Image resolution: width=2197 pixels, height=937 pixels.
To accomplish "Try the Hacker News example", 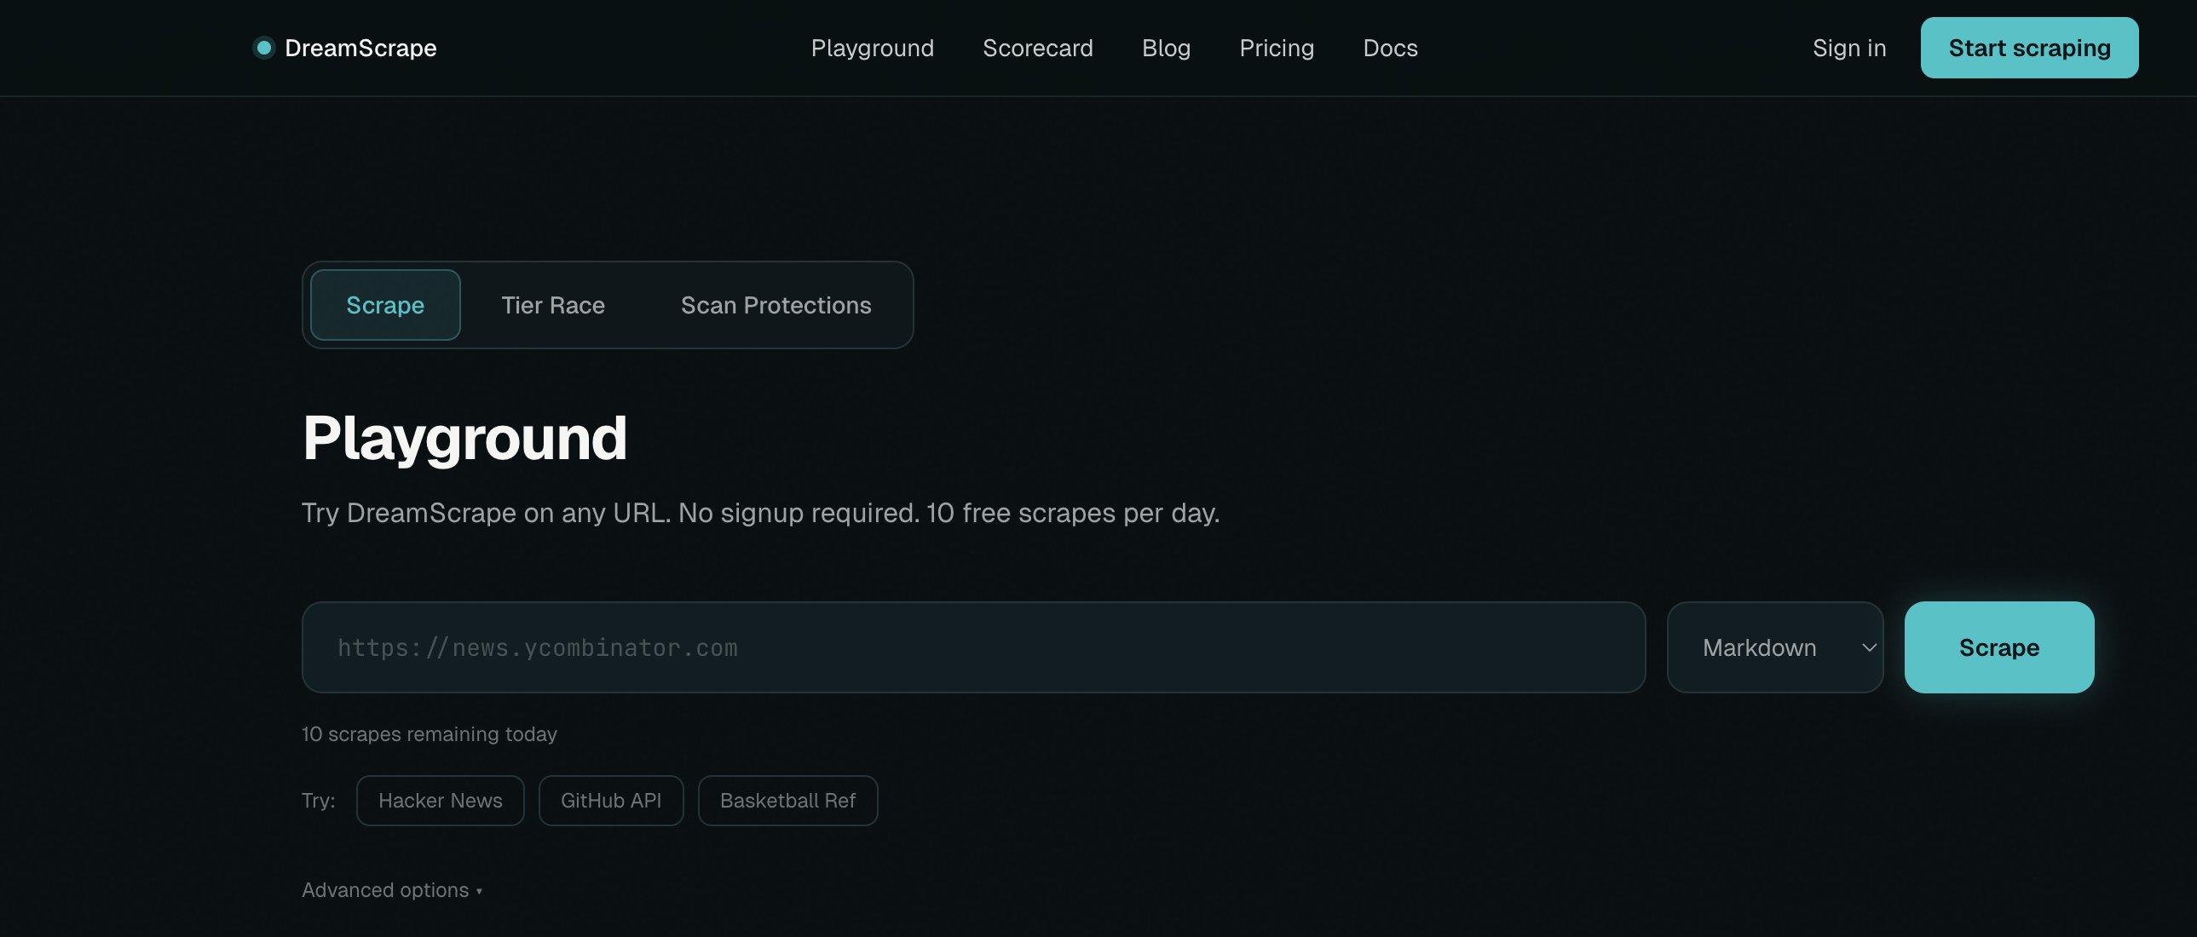I will [x=439, y=800].
